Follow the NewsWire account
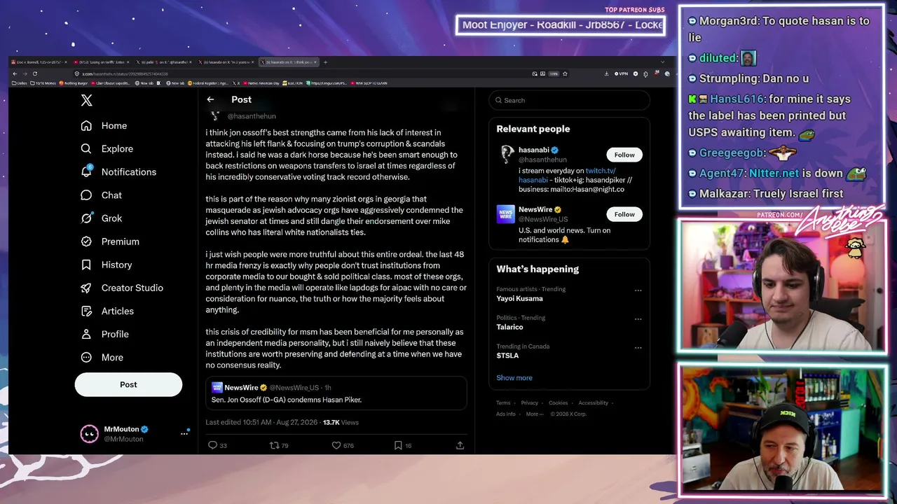This screenshot has width=897, height=504. [624, 214]
